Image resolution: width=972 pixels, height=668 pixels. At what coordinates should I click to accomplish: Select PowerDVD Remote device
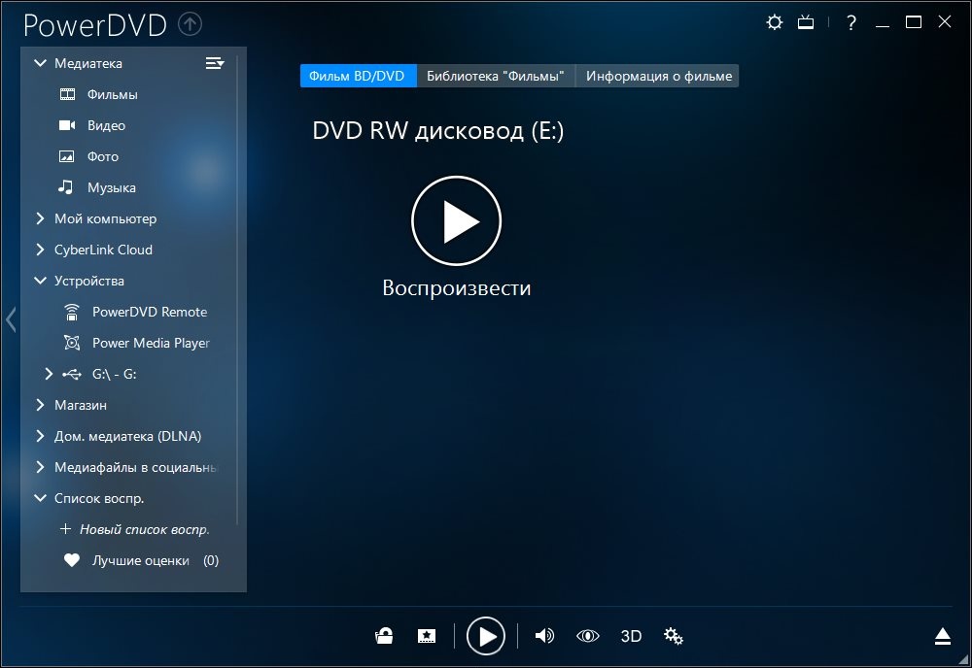(x=150, y=312)
